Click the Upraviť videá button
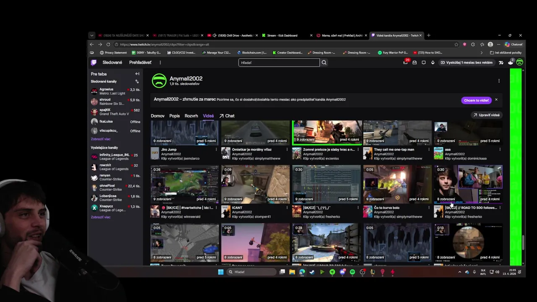This screenshot has height=302, width=537. coord(487,115)
